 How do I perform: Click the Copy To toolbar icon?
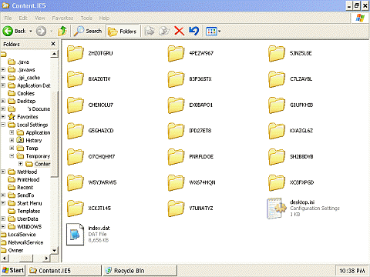tap(164, 32)
